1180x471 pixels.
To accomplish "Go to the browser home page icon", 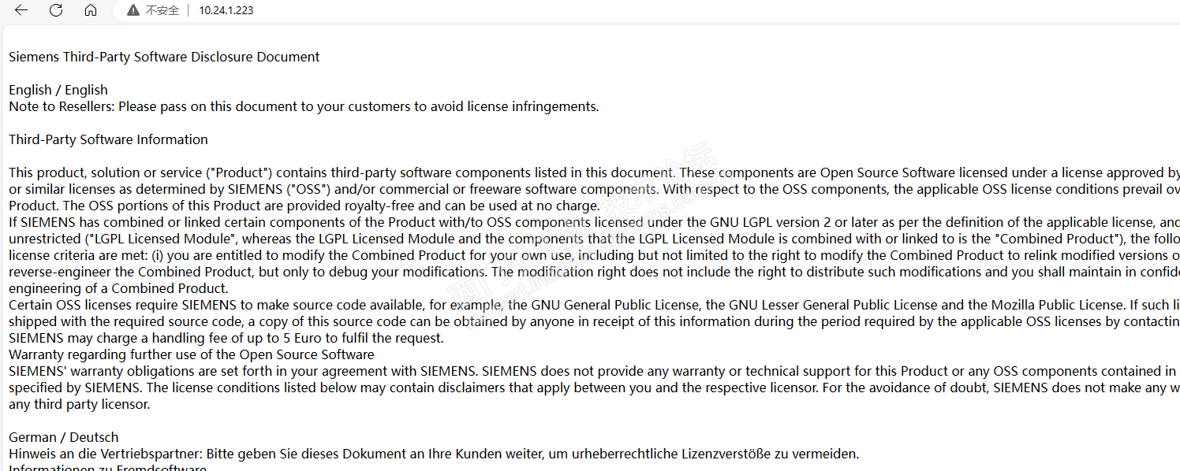I will 91,10.
